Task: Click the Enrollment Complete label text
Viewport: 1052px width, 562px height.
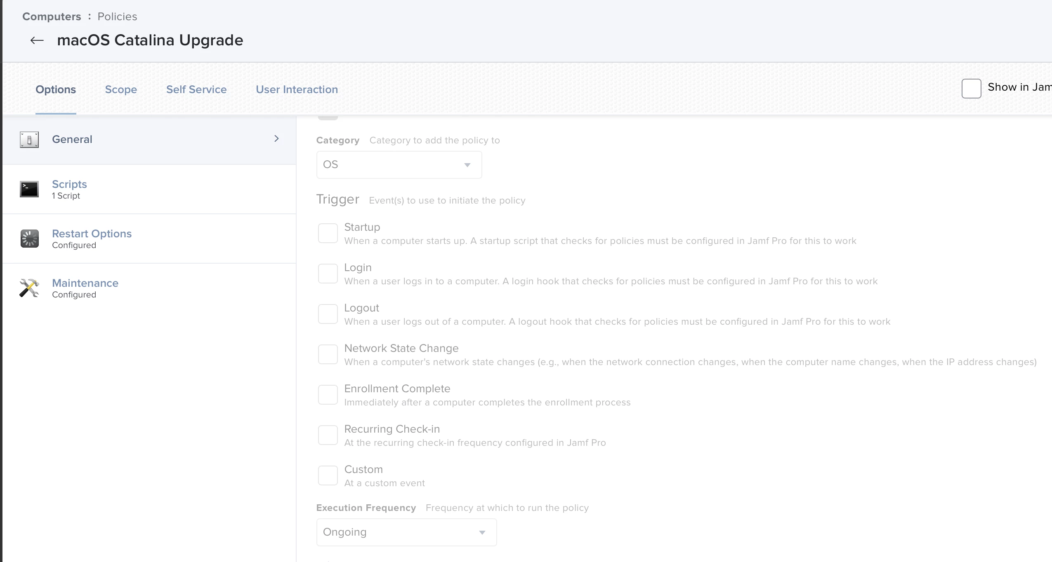Action: (397, 389)
